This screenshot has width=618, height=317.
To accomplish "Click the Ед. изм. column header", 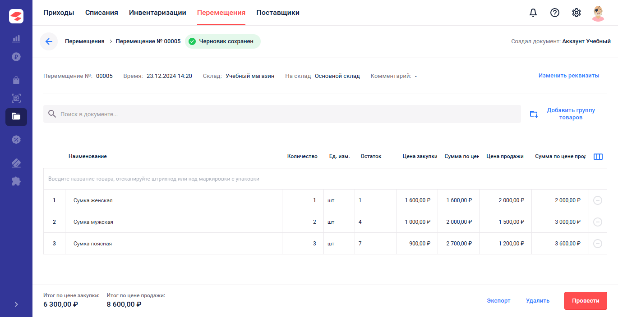I will [339, 156].
